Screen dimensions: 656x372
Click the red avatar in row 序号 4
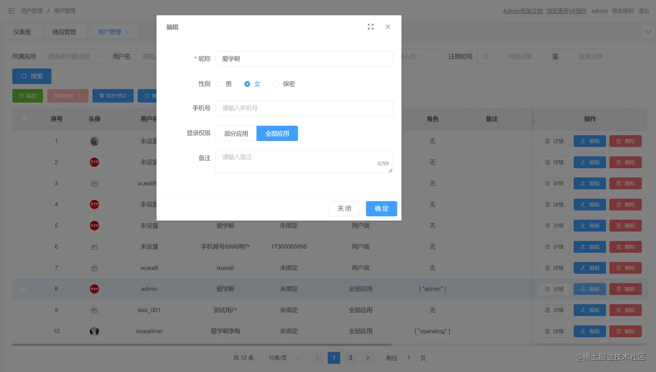click(94, 204)
